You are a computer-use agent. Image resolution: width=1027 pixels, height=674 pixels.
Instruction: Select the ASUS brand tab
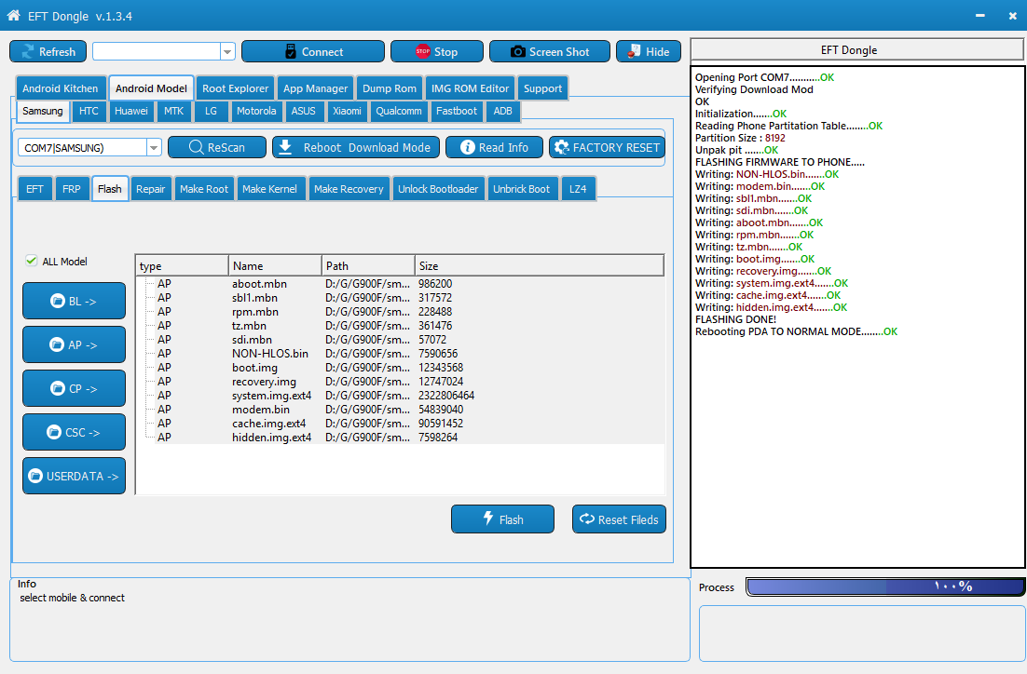click(x=303, y=111)
